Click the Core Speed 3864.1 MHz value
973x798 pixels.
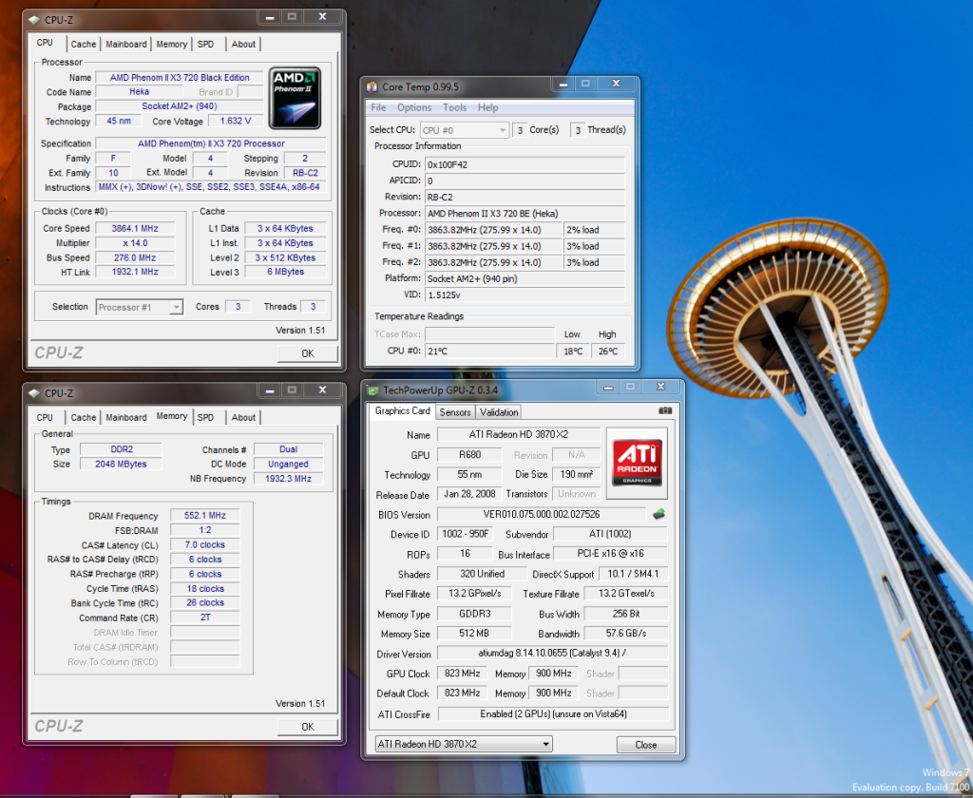(135, 228)
